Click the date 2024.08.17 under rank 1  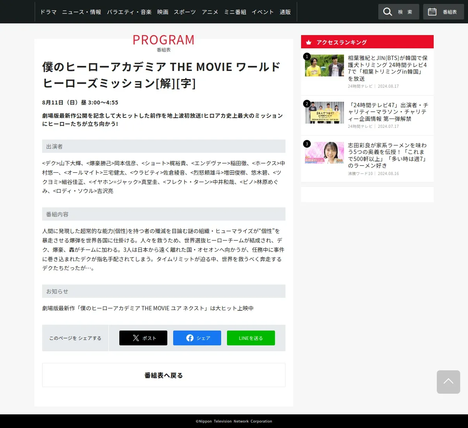tap(388, 86)
